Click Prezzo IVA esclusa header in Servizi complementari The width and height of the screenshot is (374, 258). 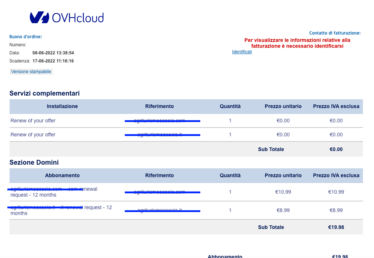pos(336,106)
